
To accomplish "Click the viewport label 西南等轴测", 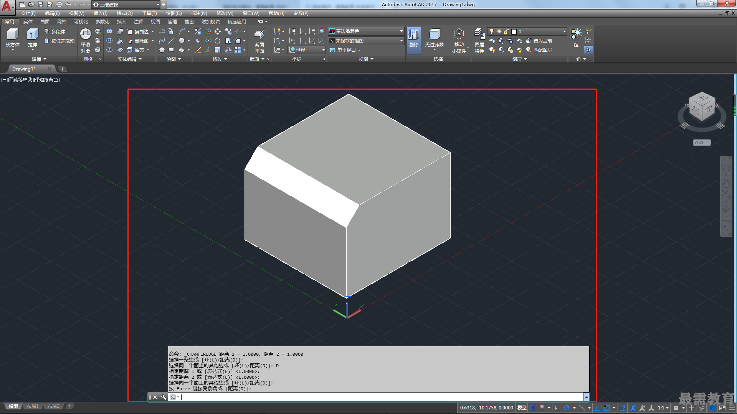I will tap(21, 80).
